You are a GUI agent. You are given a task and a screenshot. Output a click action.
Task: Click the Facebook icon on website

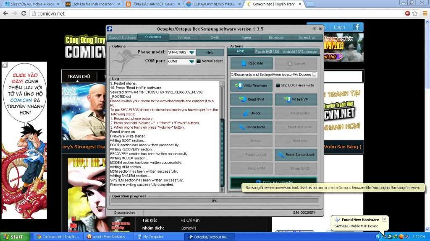357,27
